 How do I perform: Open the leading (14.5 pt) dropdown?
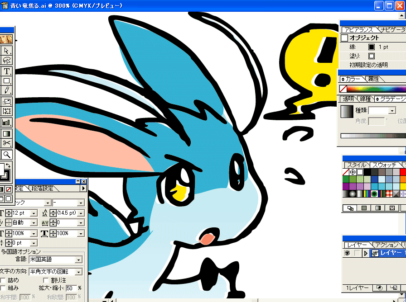click(x=81, y=213)
